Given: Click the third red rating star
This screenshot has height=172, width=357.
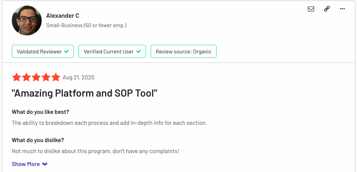Looking at the screenshot, I should (x=36, y=77).
